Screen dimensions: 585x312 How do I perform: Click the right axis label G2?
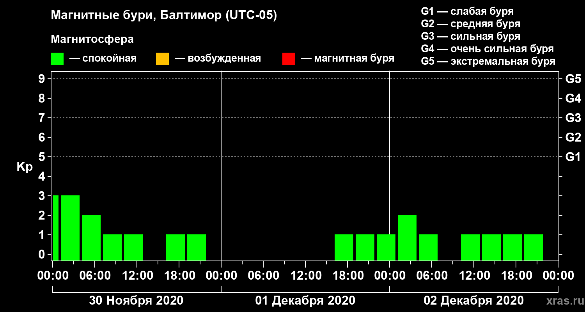click(x=573, y=138)
